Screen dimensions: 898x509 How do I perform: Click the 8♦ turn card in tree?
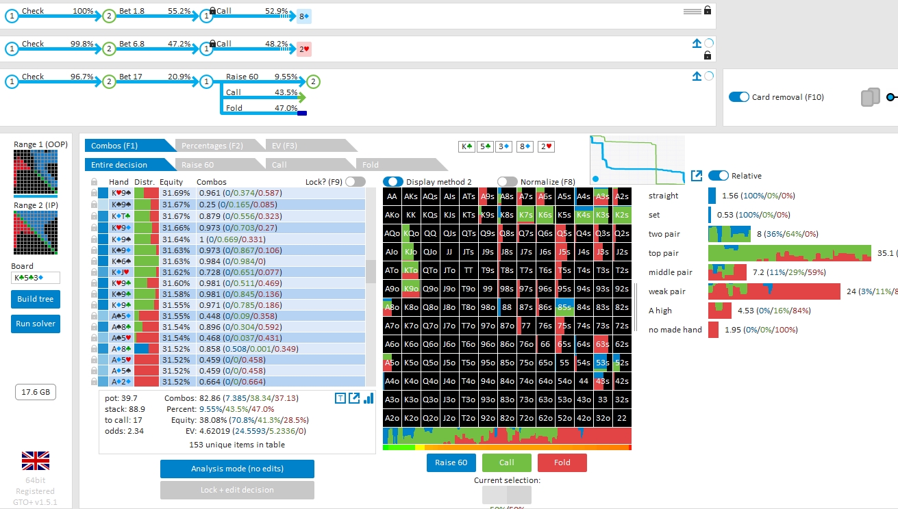pyautogui.click(x=303, y=16)
